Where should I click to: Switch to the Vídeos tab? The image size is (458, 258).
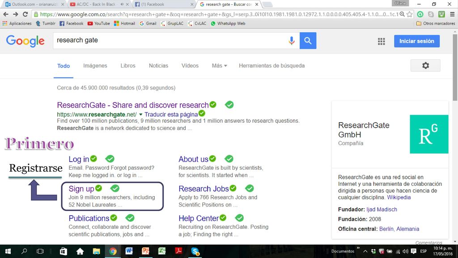(190, 65)
